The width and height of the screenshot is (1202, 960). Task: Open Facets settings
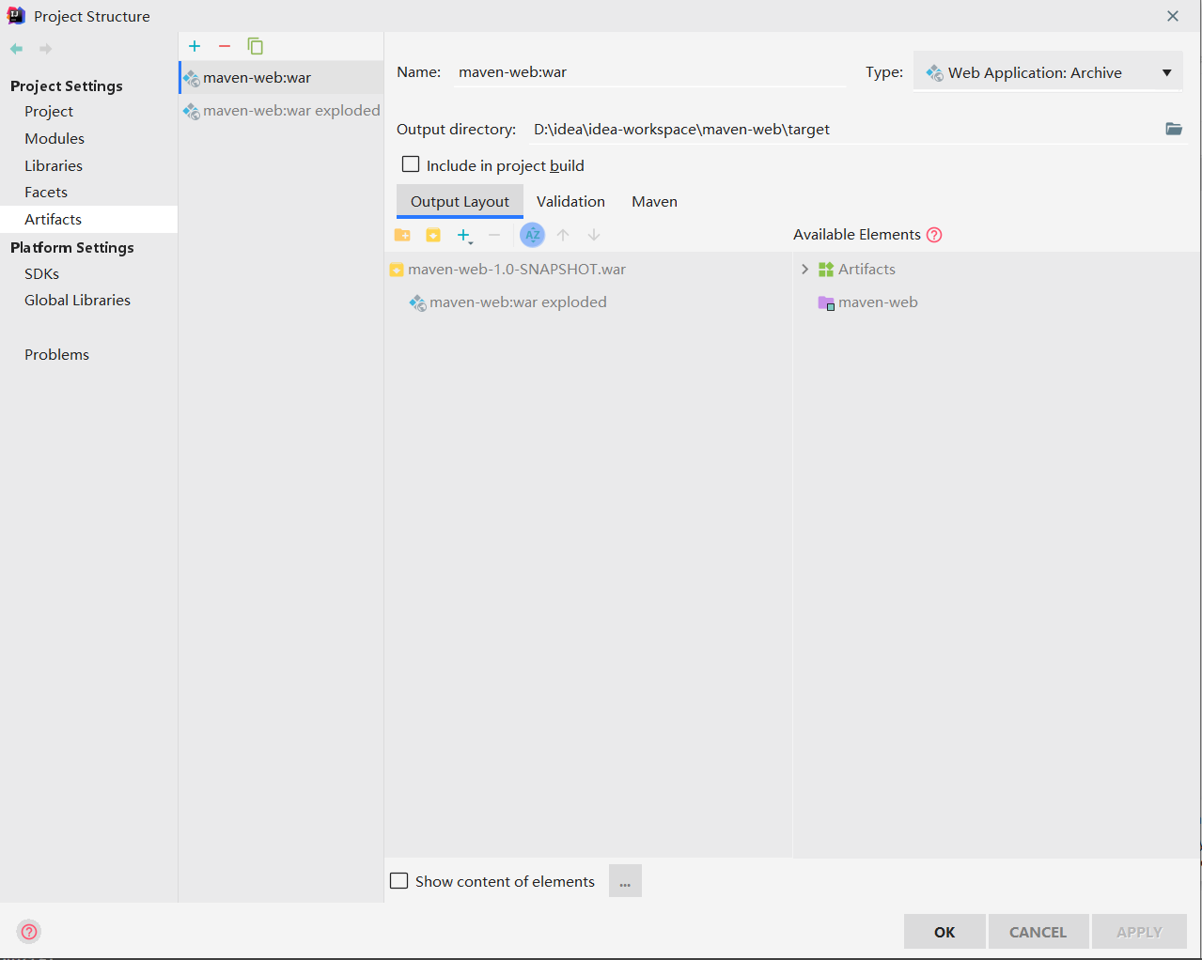pyautogui.click(x=46, y=192)
